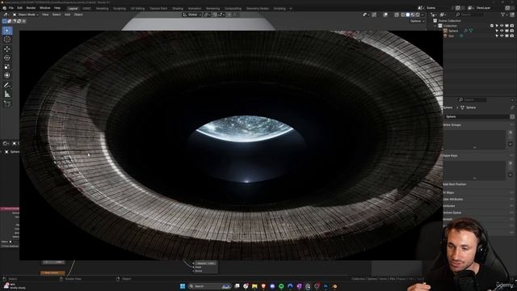Click the Sphere mesh name field
Viewport: 517px width, 291px height.
[476, 116]
